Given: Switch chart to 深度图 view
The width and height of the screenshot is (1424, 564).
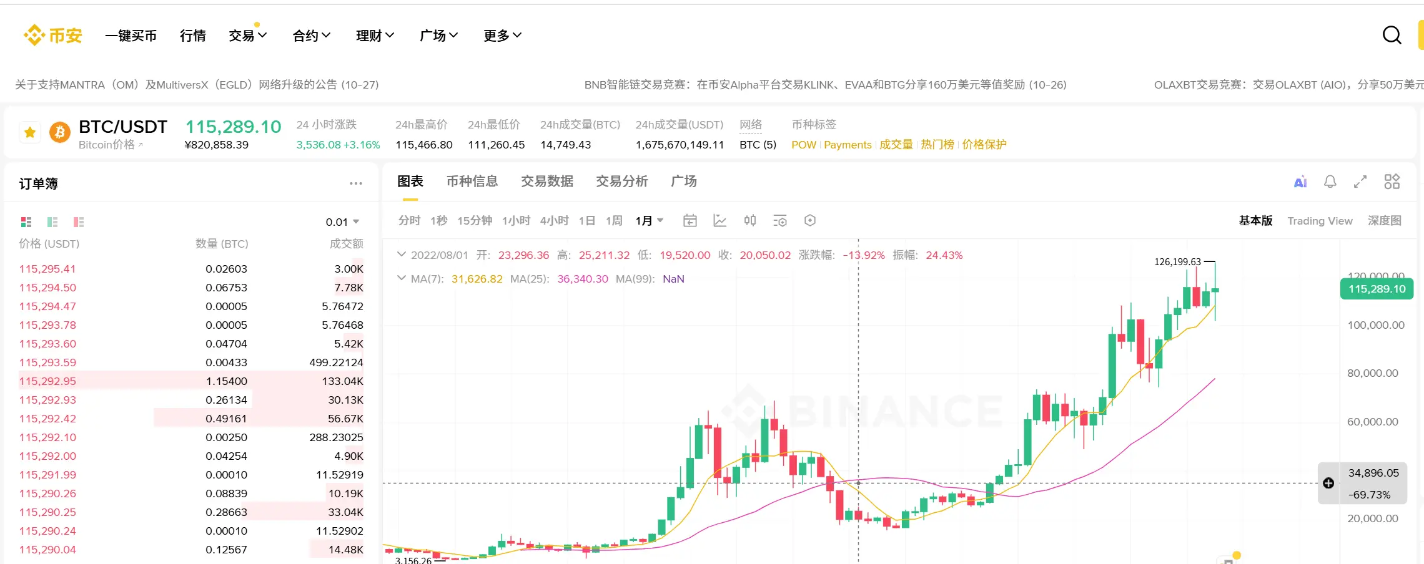Looking at the screenshot, I should click(1385, 220).
